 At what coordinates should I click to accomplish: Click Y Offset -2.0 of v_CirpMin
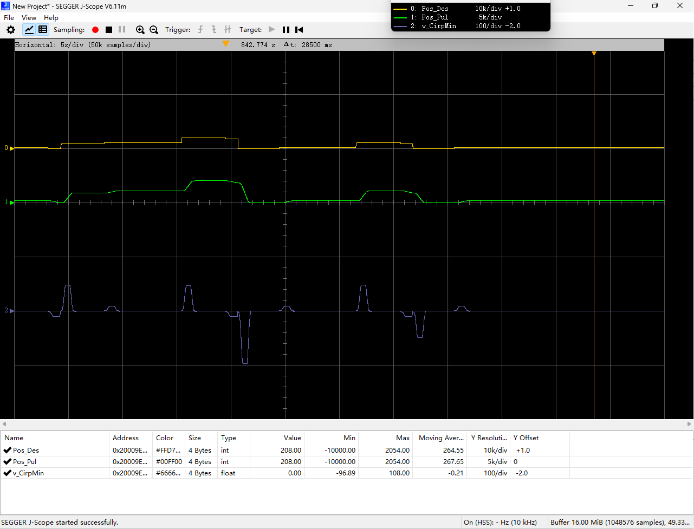pos(540,473)
